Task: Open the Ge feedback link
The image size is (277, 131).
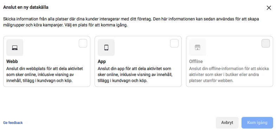Action: (x=13, y=123)
